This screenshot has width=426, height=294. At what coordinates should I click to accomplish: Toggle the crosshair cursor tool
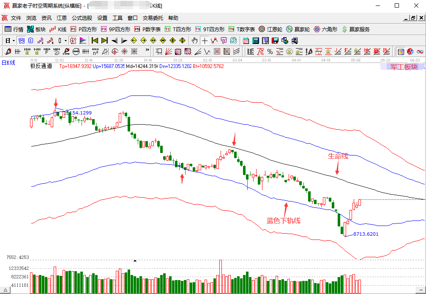click(x=205, y=41)
